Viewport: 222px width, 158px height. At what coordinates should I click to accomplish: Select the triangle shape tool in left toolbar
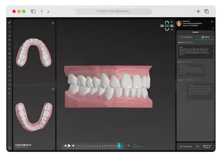[10, 31]
